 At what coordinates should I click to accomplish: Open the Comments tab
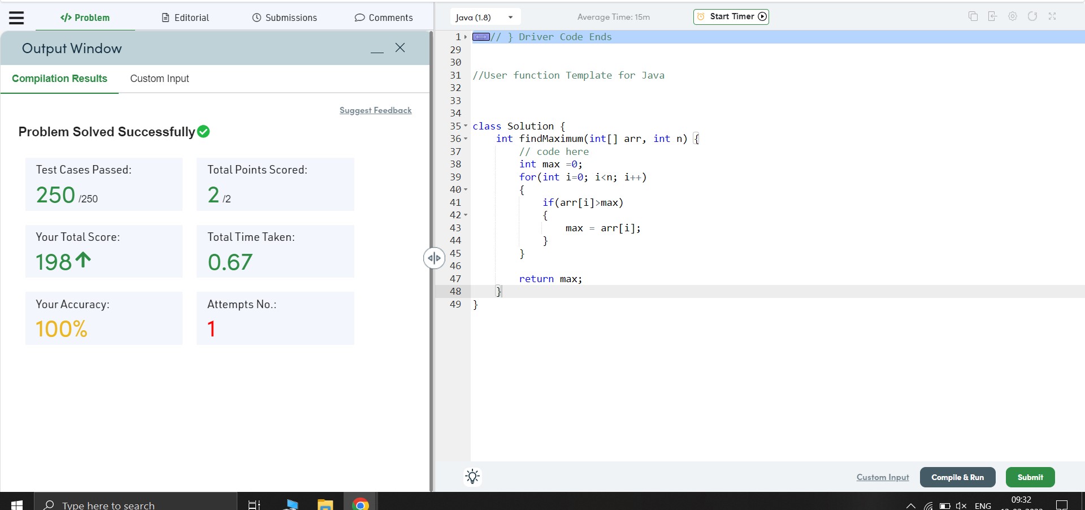click(384, 18)
